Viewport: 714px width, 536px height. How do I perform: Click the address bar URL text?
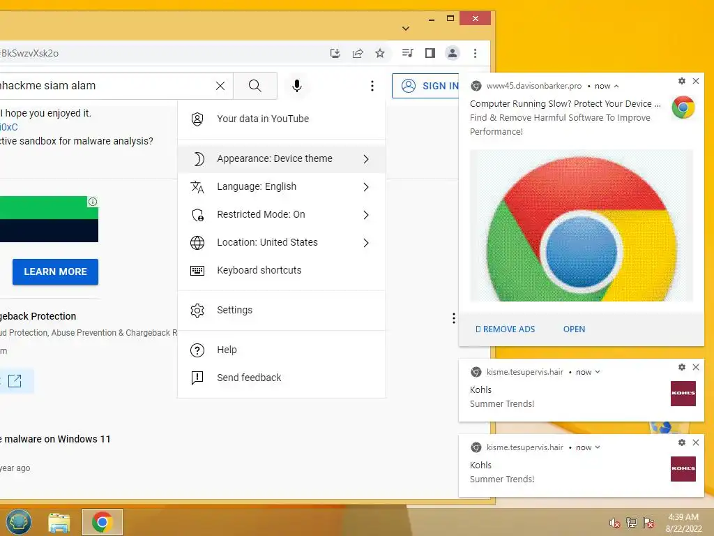pos(29,53)
